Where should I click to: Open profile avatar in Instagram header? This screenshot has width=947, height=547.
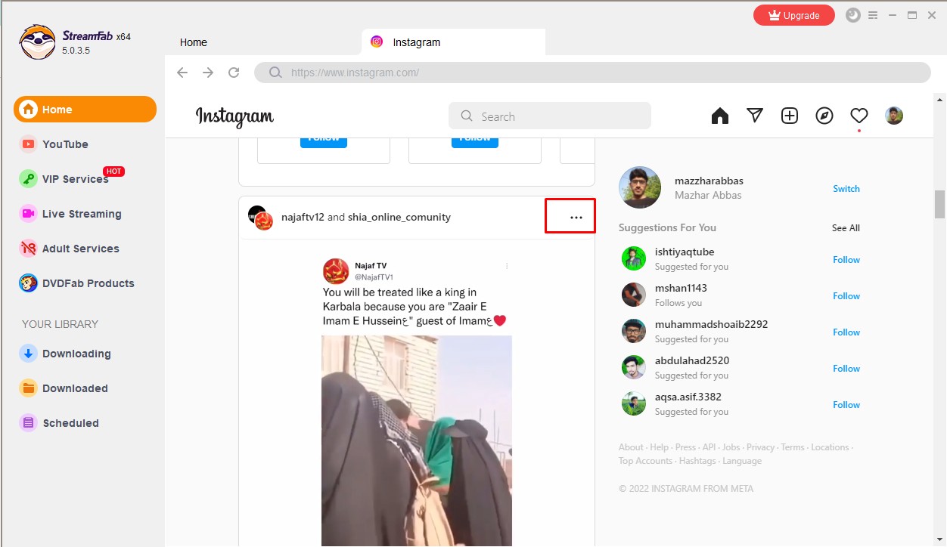pyautogui.click(x=894, y=116)
